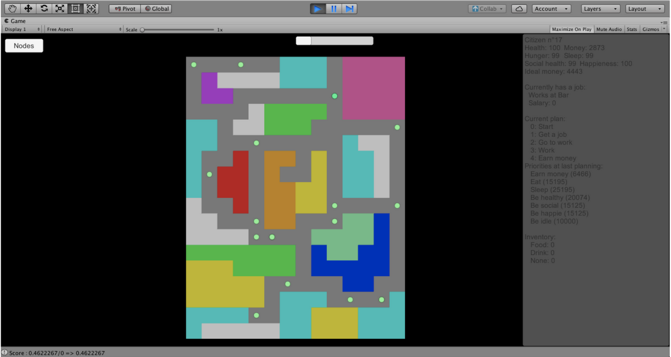Screen dimensions: 671x357
Task: Select the Hand tool in toolbar
Action: [12, 8]
